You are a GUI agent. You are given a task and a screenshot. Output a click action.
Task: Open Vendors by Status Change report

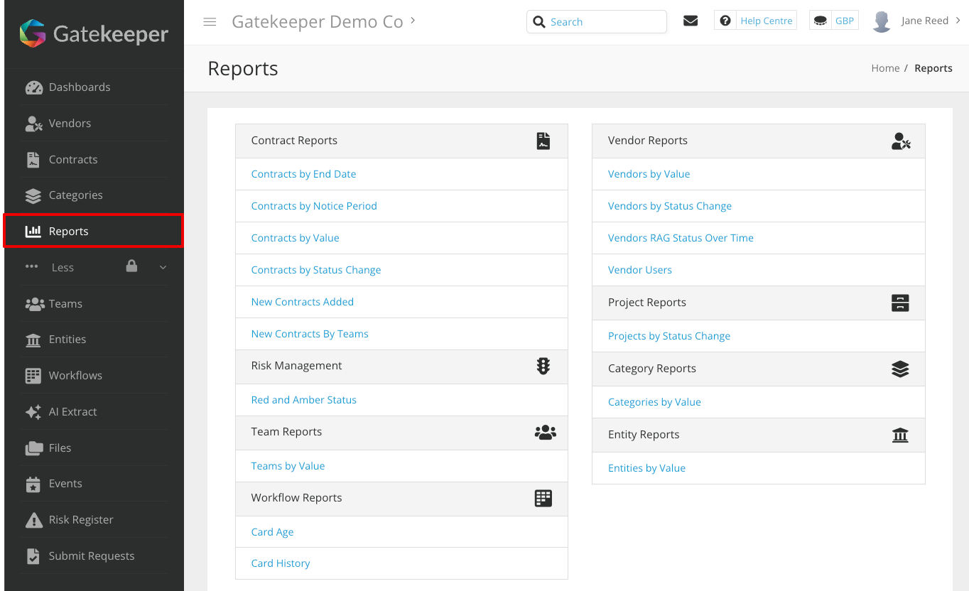click(x=670, y=206)
